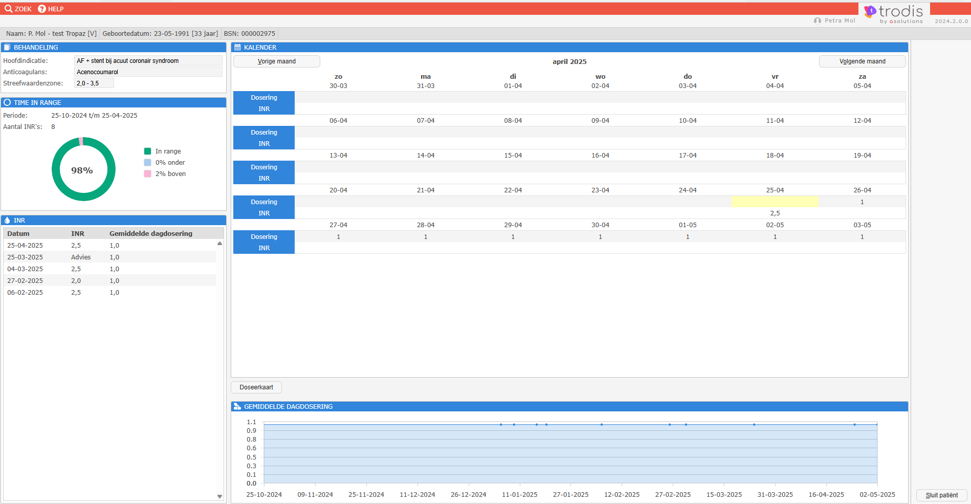Select INR row 06-02-2025

[110, 292]
